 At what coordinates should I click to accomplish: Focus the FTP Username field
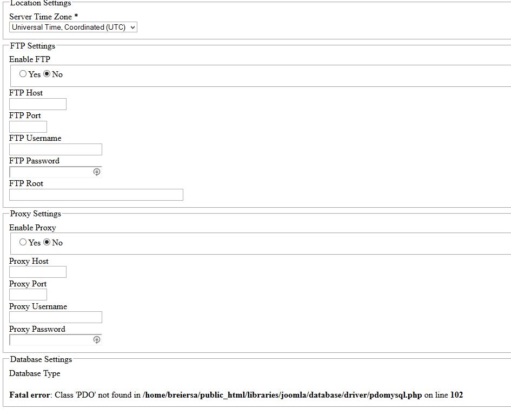click(56, 149)
